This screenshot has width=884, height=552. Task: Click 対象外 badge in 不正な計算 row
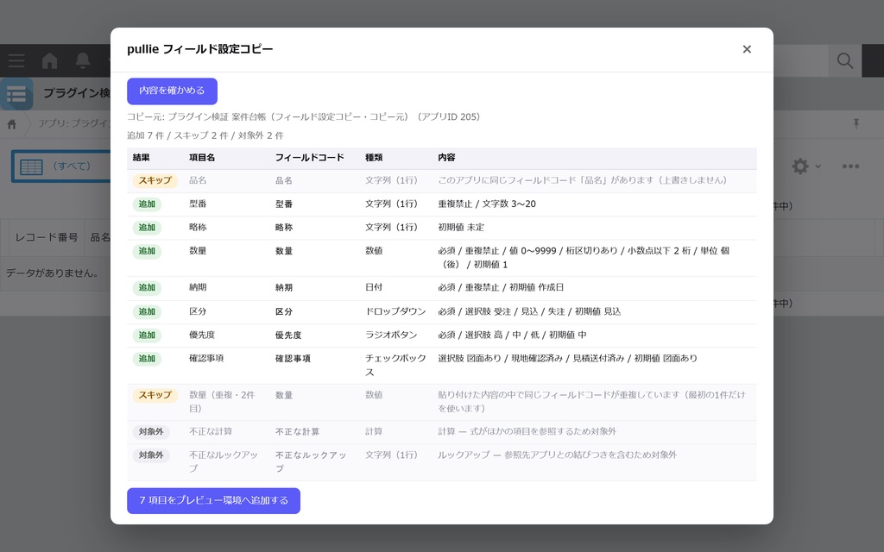[151, 432]
